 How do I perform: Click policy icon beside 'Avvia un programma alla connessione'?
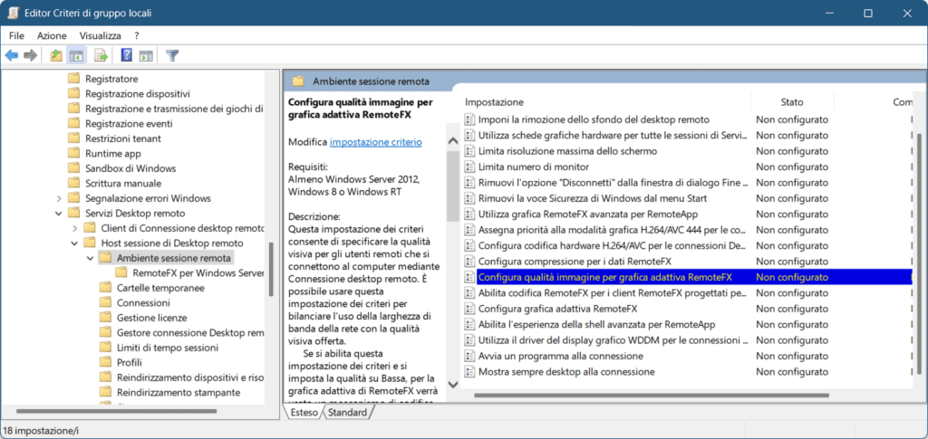click(x=469, y=356)
